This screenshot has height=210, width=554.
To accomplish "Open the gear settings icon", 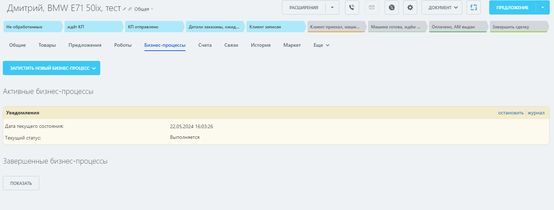I will pos(410,7).
